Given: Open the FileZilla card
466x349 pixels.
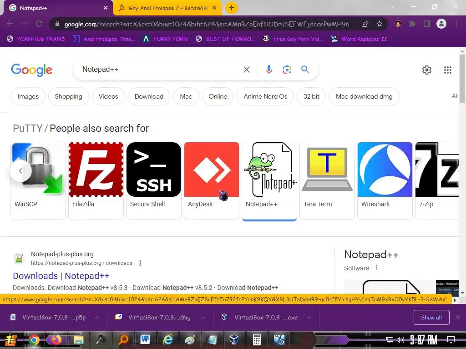Looking at the screenshot, I should [x=96, y=181].
